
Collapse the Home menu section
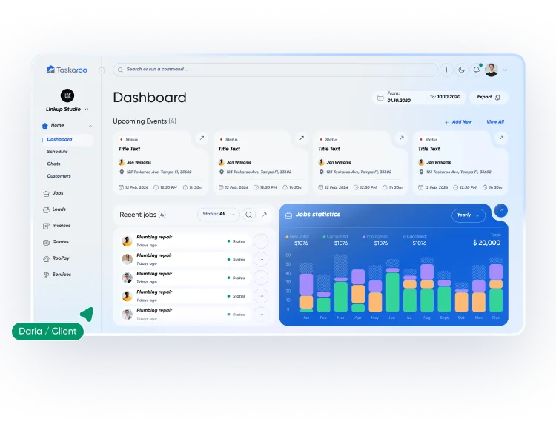90,126
